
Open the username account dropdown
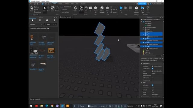pyautogui.click(x=159, y=4)
